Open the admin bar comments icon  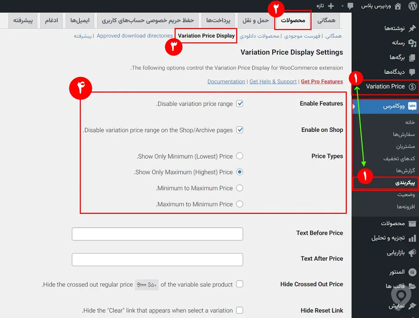coord(350,6)
